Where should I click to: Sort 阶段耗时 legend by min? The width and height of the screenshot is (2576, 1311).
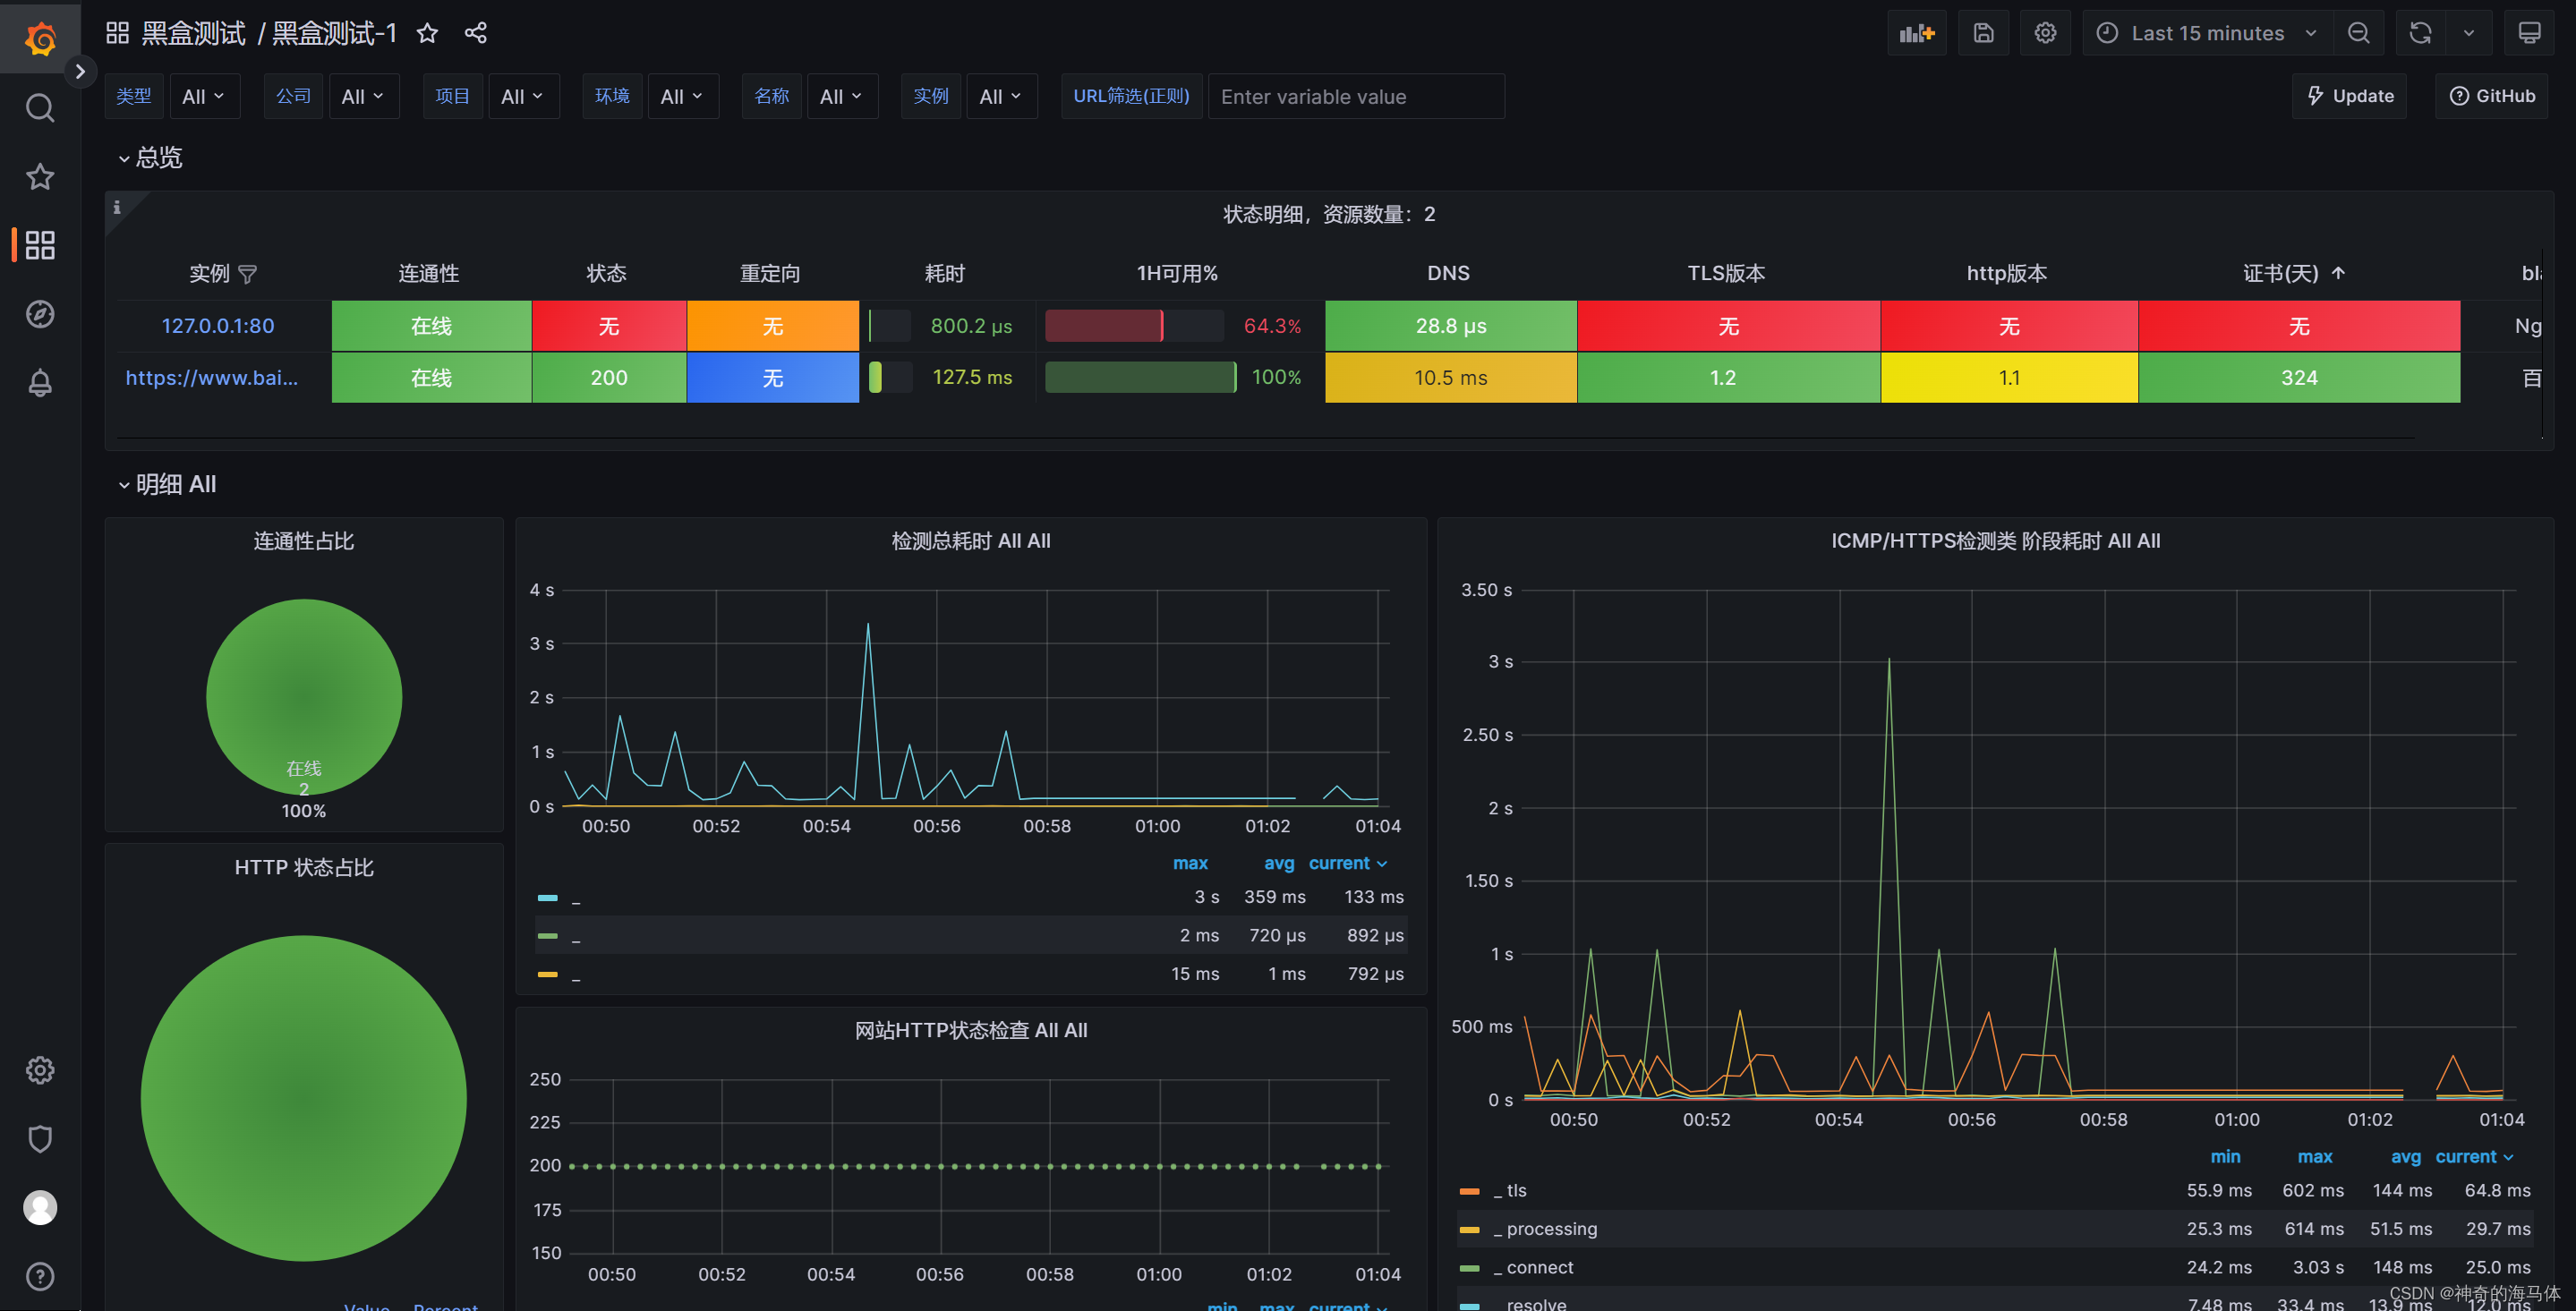[2225, 1156]
